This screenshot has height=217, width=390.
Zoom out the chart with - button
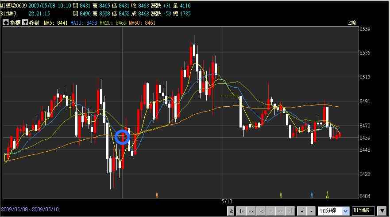(311, 211)
